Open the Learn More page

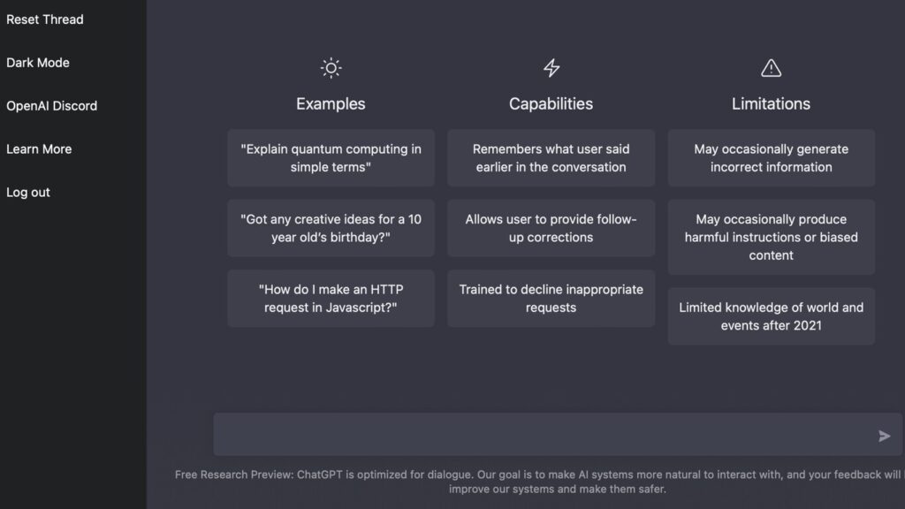point(39,148)
